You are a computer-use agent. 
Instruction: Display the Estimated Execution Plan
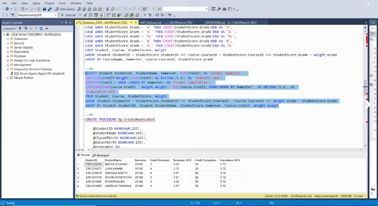pos(91,15)
